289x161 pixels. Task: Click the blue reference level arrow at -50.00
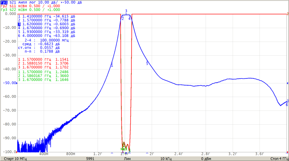pyautogui.click(x=17, y=83)
